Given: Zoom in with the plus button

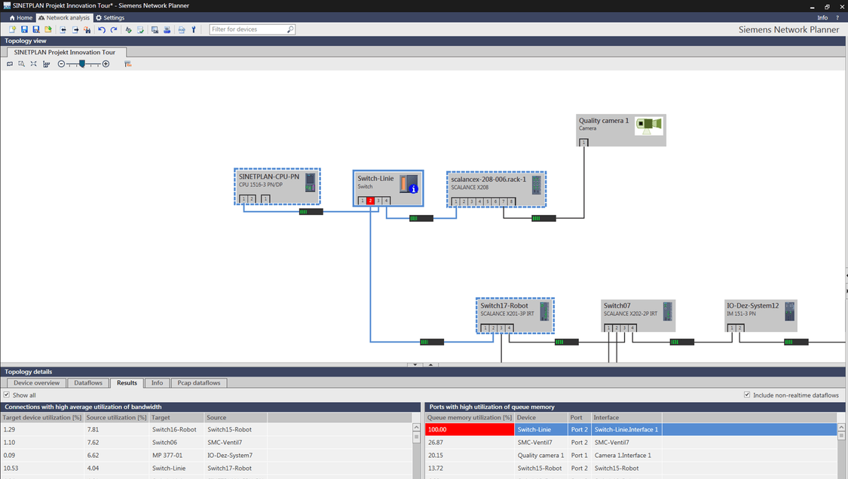Looking at the screenshot, I should tap(106, 64).
